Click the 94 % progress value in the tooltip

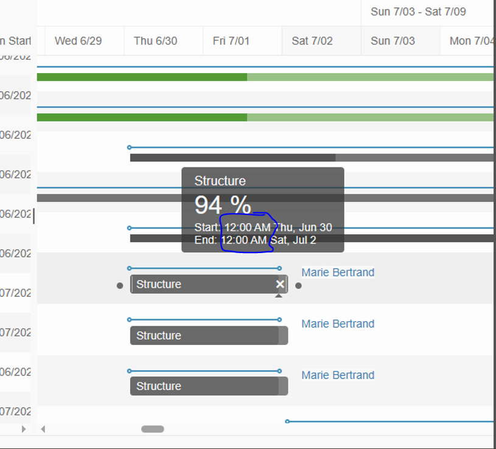tap(223, 205)
